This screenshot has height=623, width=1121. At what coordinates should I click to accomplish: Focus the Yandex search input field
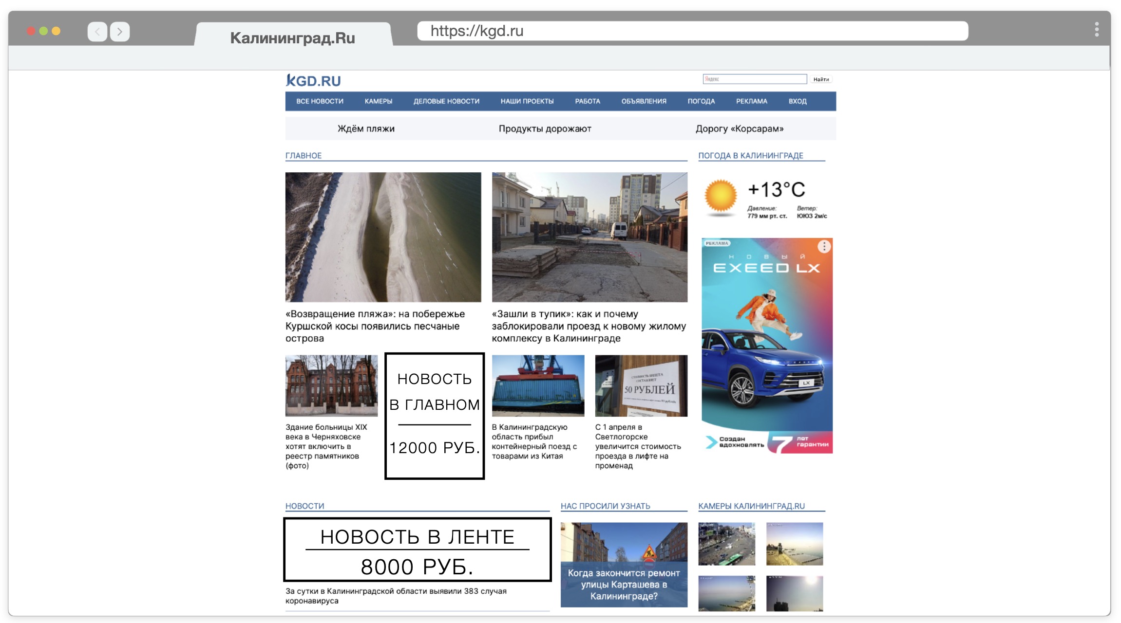point(754,79)
